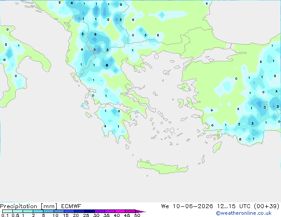The height and width of the screenshot is (217, 281).
Task: Click the legend label "25"
Action: click(x=86, y=215)
